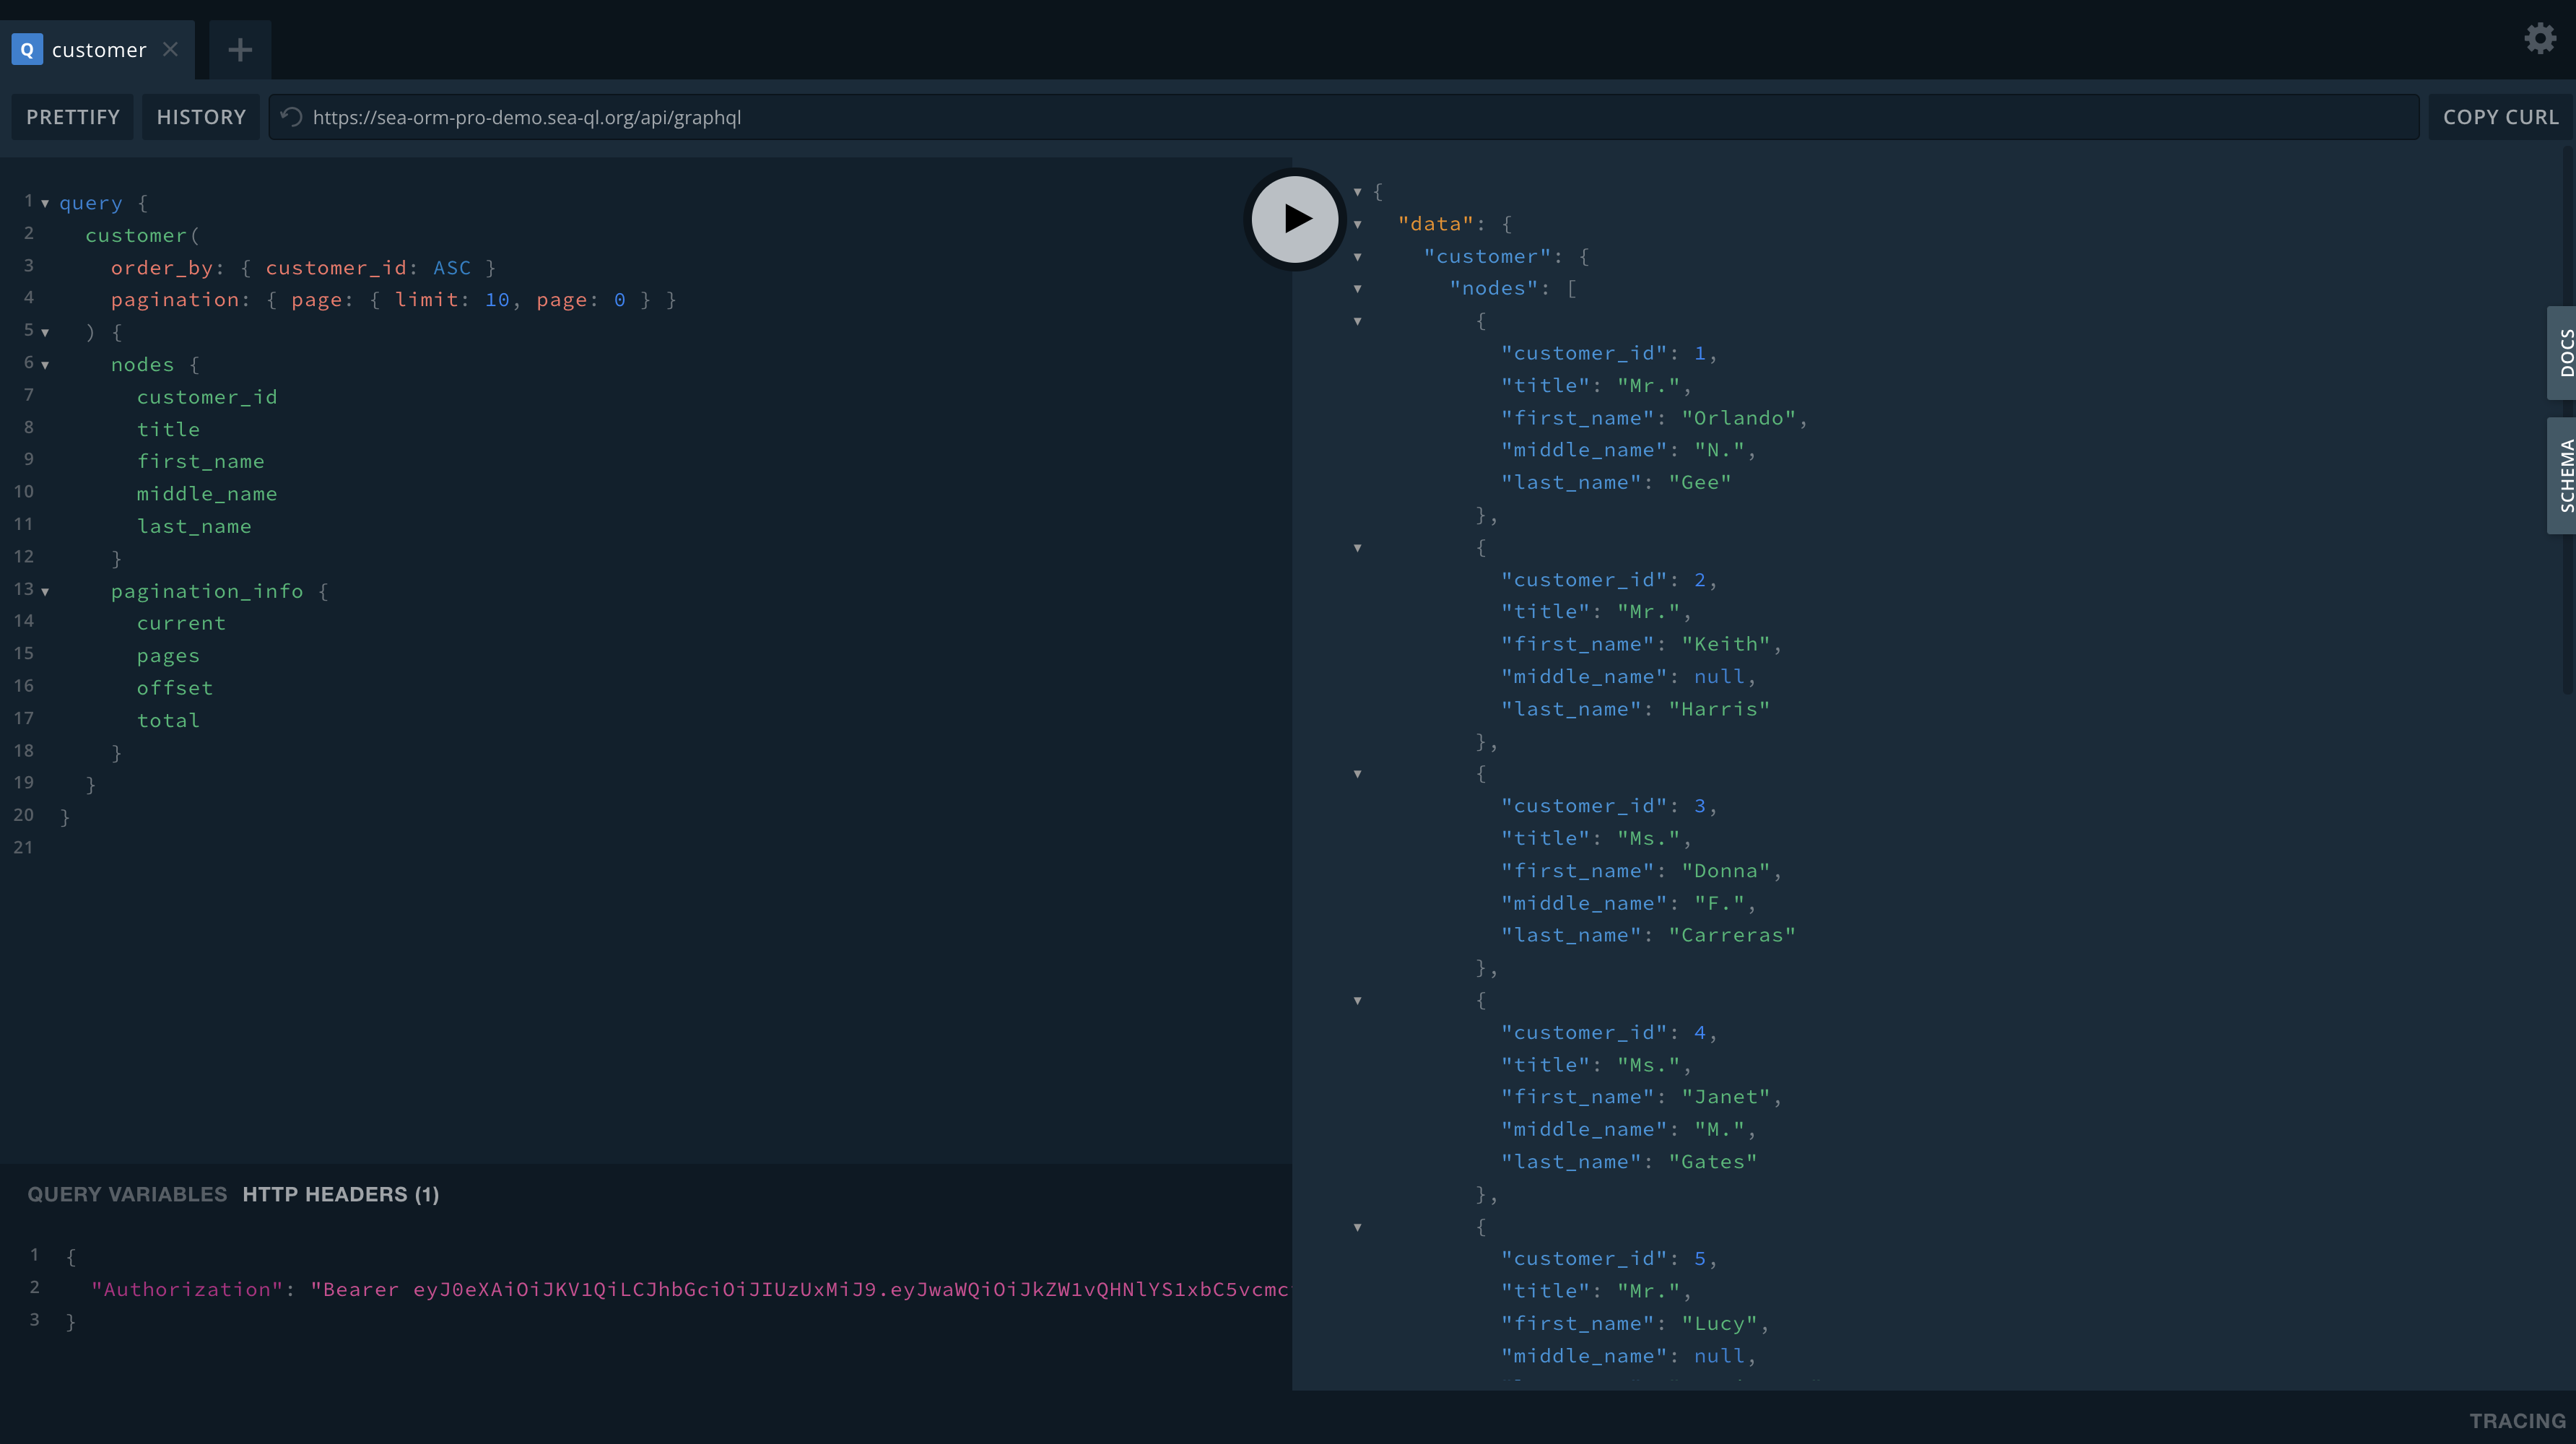Click the reload schema icon in URL bar

click(291, 117)
